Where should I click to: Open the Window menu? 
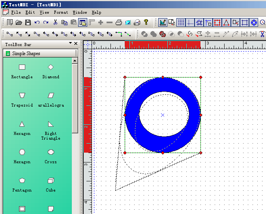(80, 12)
